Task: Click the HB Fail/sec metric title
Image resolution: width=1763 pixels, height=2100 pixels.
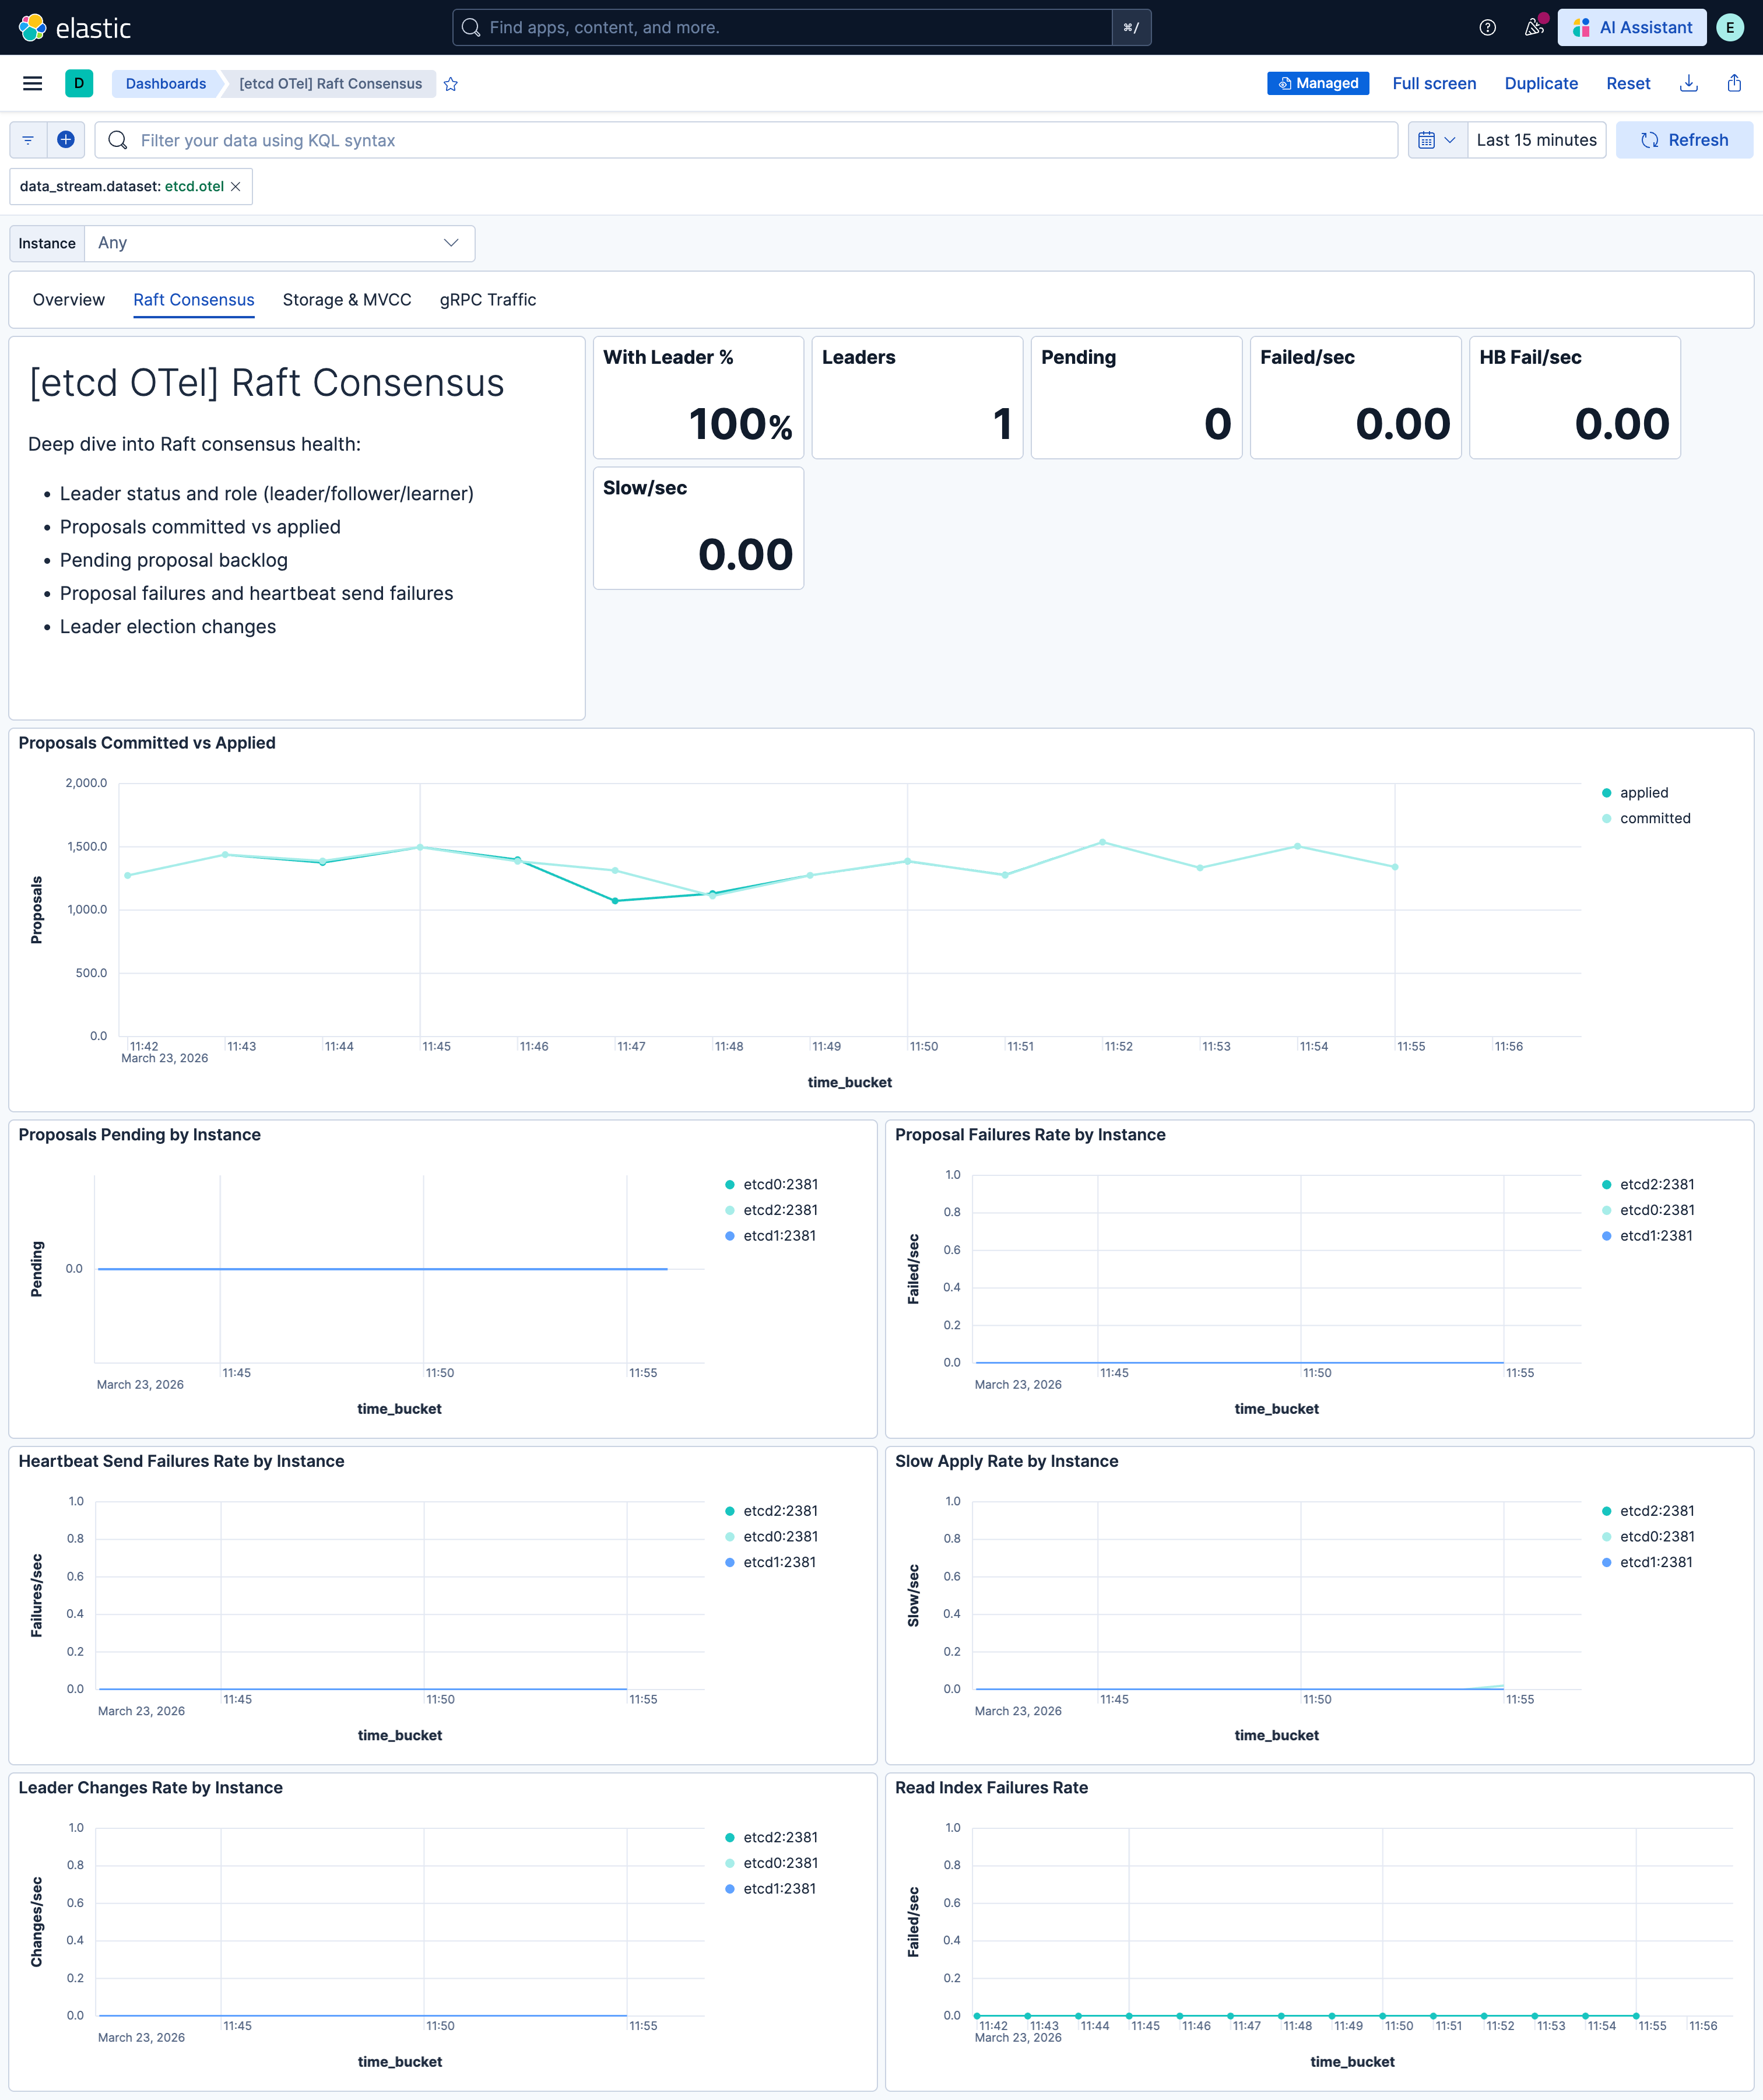Action: tap(1530, 358)
